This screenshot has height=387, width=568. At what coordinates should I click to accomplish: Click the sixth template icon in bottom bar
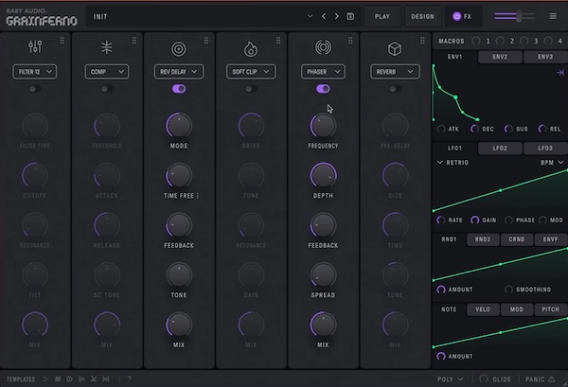tap(106, 379)
